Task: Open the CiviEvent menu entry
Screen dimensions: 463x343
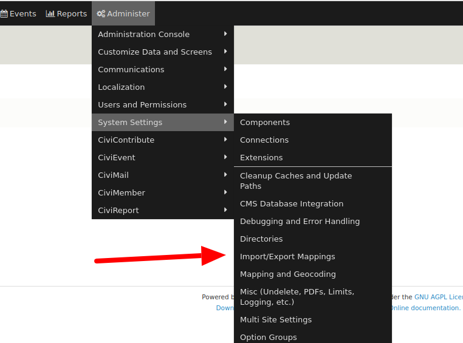Action: tap(163, 157)
